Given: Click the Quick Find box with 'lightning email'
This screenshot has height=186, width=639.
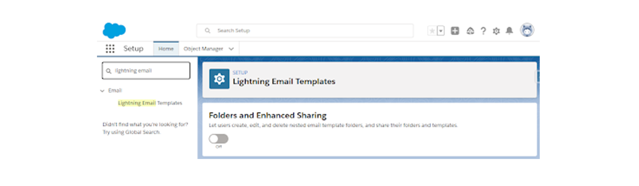Looking at the screenshot, I should click(146, 70).
